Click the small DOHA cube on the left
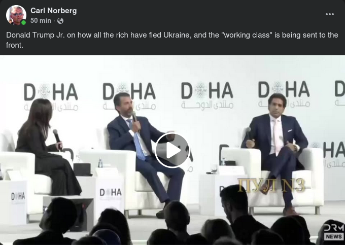This screenshot has width=345, height=245. (18, 196)
